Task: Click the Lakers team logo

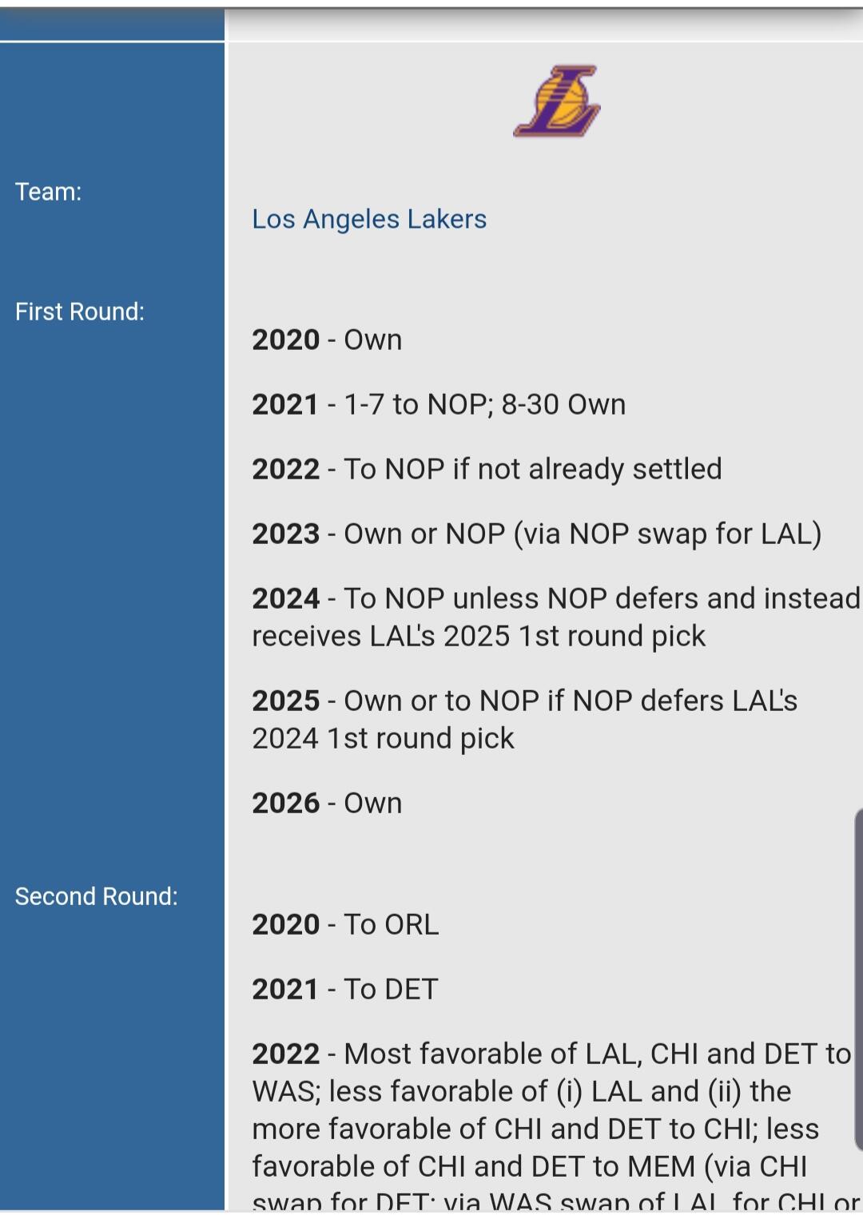Action: (557, 101)
